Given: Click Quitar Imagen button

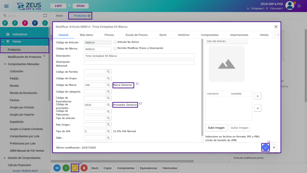Looking at the screenshot, I should point(239,128).
